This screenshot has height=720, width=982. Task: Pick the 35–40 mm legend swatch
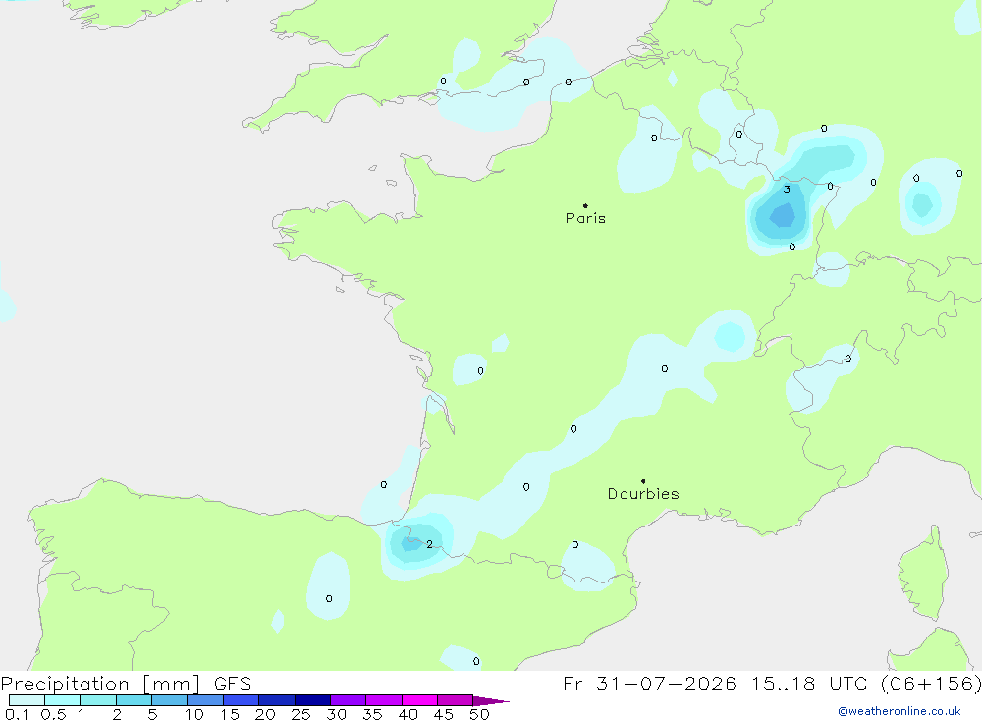coord(384,700)
